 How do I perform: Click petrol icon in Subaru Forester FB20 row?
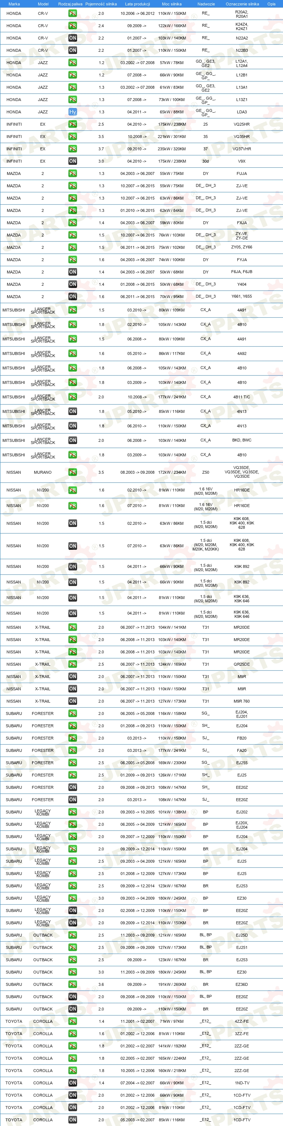click(72, 738)
